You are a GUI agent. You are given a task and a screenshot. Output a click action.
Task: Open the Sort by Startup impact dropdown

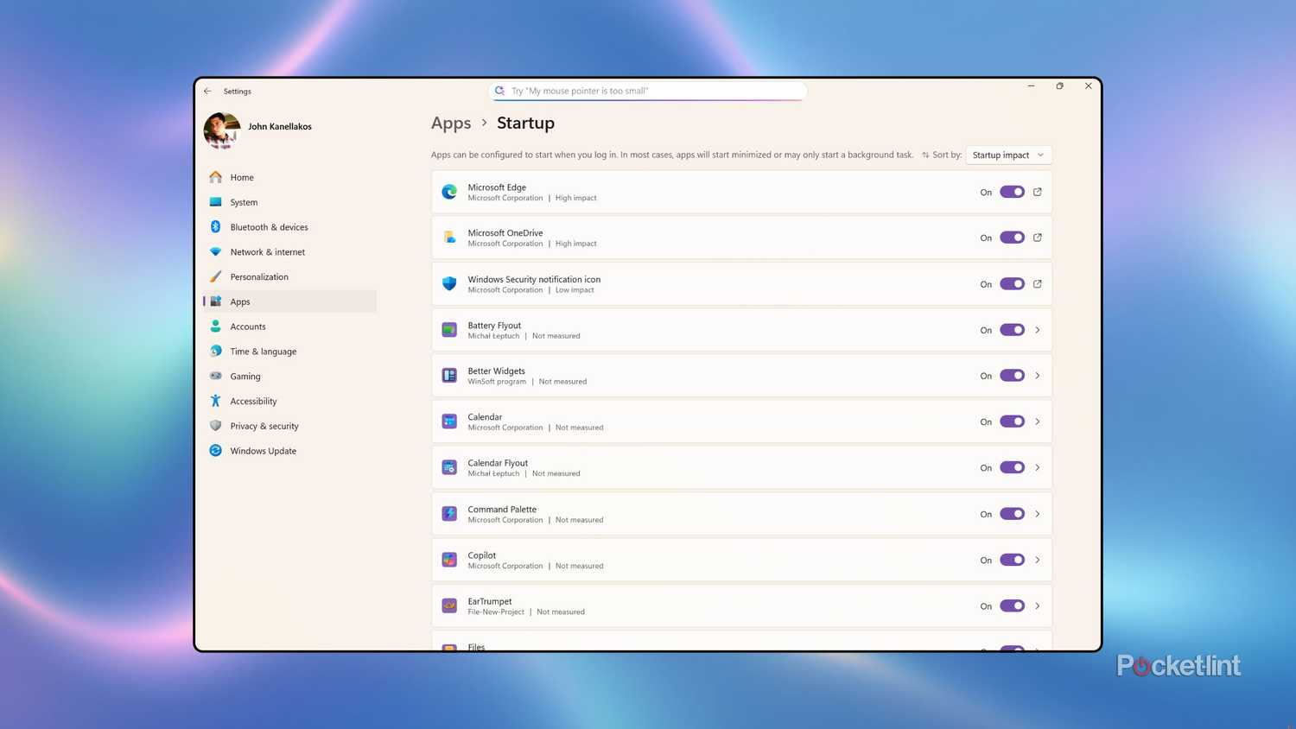(x=1007, y=155)
